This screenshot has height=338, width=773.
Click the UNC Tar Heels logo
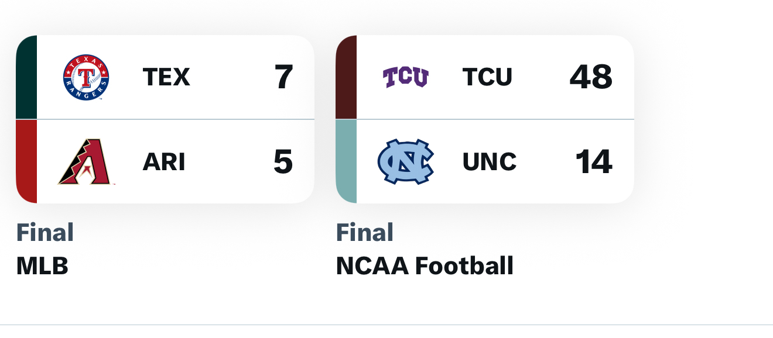click(x=405, y=162)
